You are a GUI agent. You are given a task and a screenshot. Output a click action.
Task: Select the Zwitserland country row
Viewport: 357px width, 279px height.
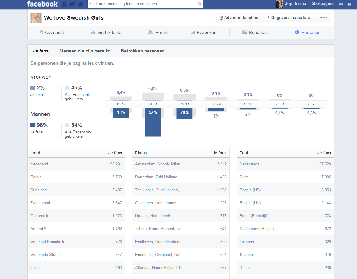(x=76, y=203)
